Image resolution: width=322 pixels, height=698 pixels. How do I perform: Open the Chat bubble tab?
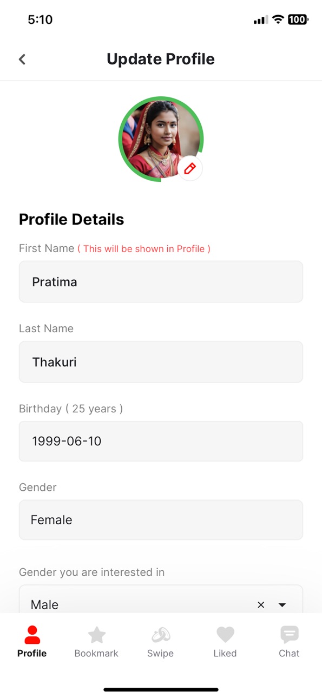point(289,642)
